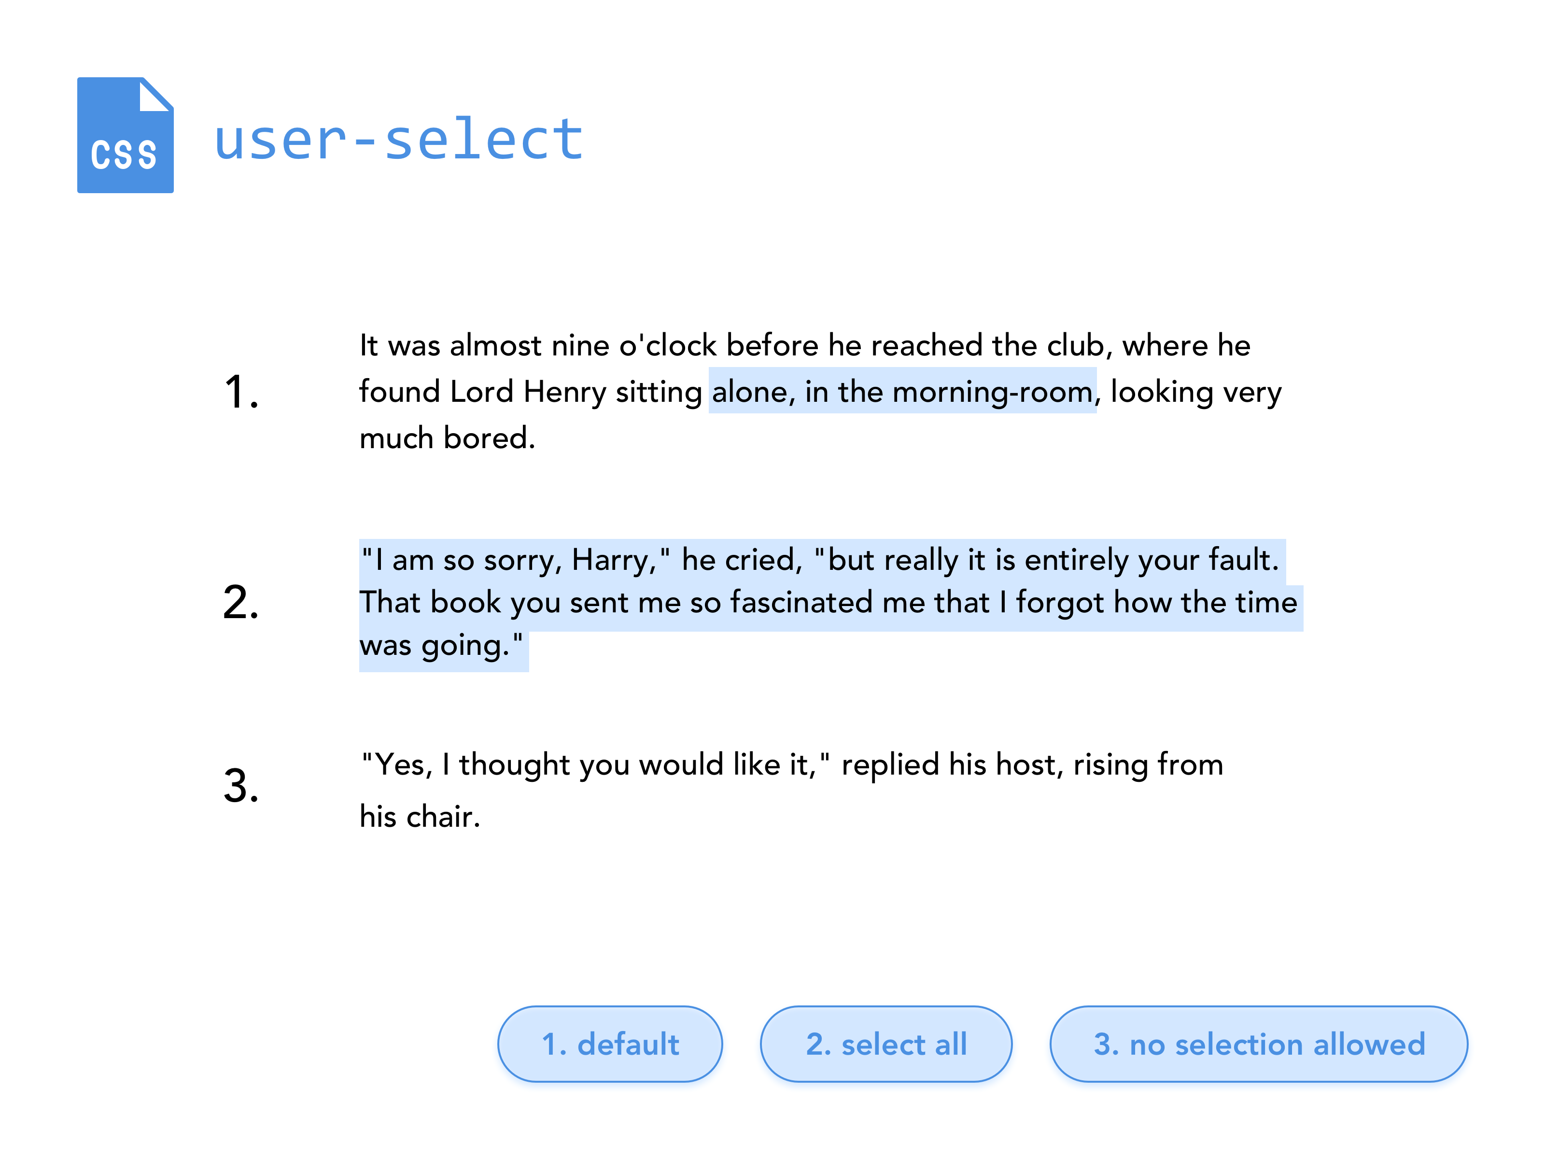Screen dimensions: 1545x1159
Task: Click the word "o'clock" in the first paragraph
Action: (x=668, y=346)
